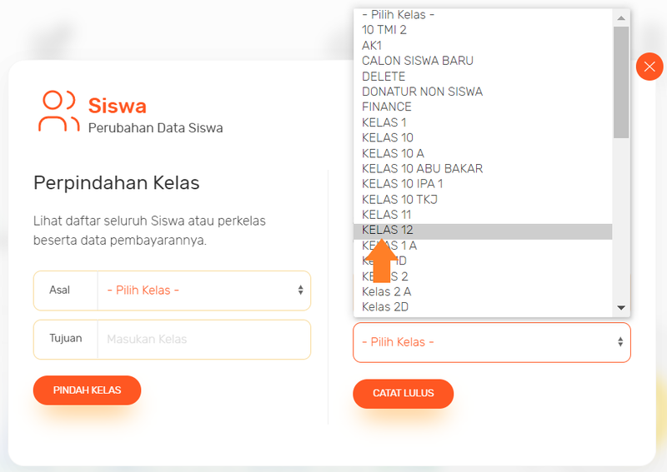Click the arrows on the right Pilih Kelas select
Screen dimensions: 667x472
(620, 342)
